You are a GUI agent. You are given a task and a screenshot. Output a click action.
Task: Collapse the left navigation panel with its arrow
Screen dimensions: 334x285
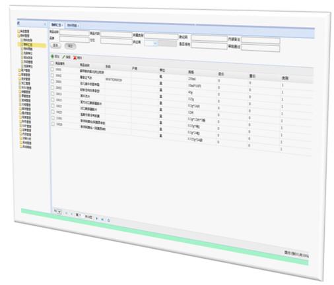click(45, 24)
